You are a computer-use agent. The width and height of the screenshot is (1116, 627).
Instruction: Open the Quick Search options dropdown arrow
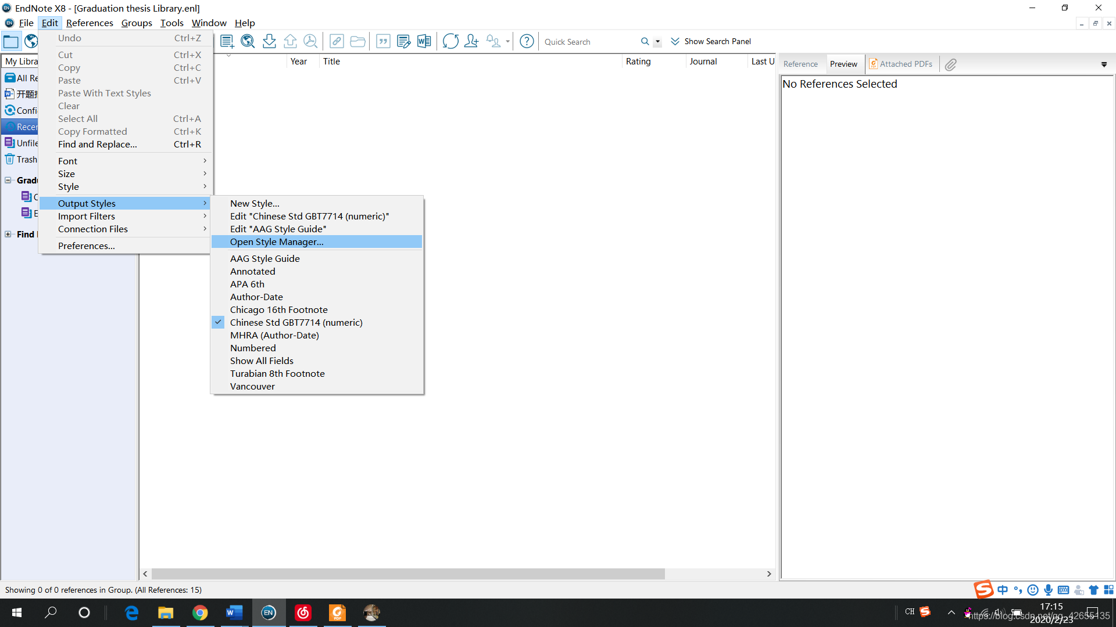point(657,42)
